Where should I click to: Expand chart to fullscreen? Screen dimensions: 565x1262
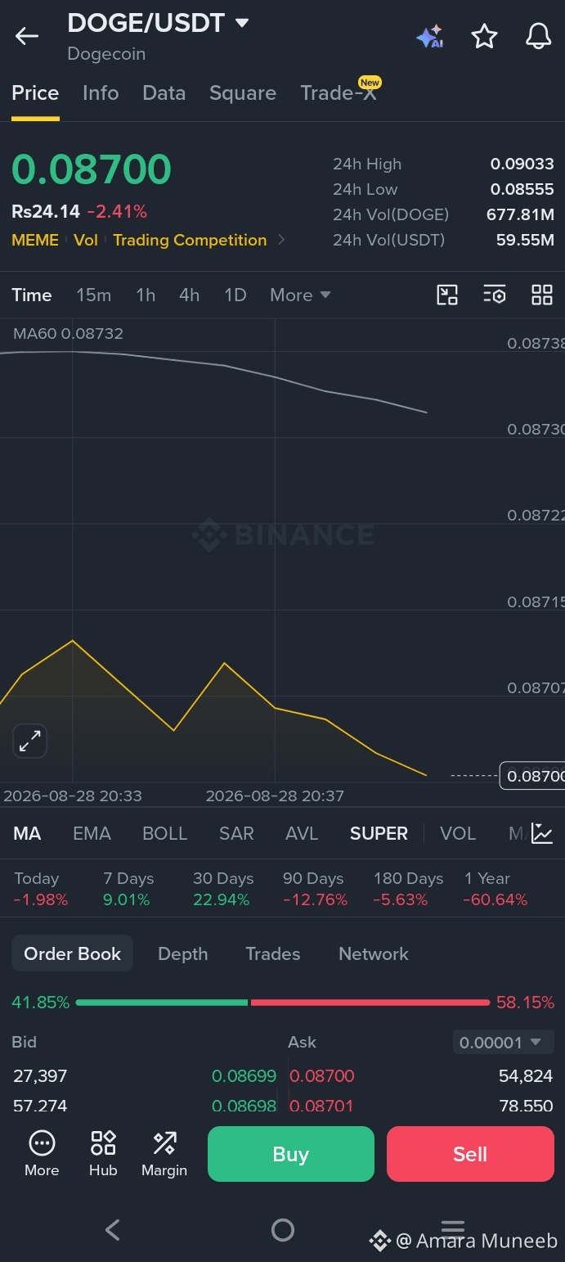[x=30, y=741]
